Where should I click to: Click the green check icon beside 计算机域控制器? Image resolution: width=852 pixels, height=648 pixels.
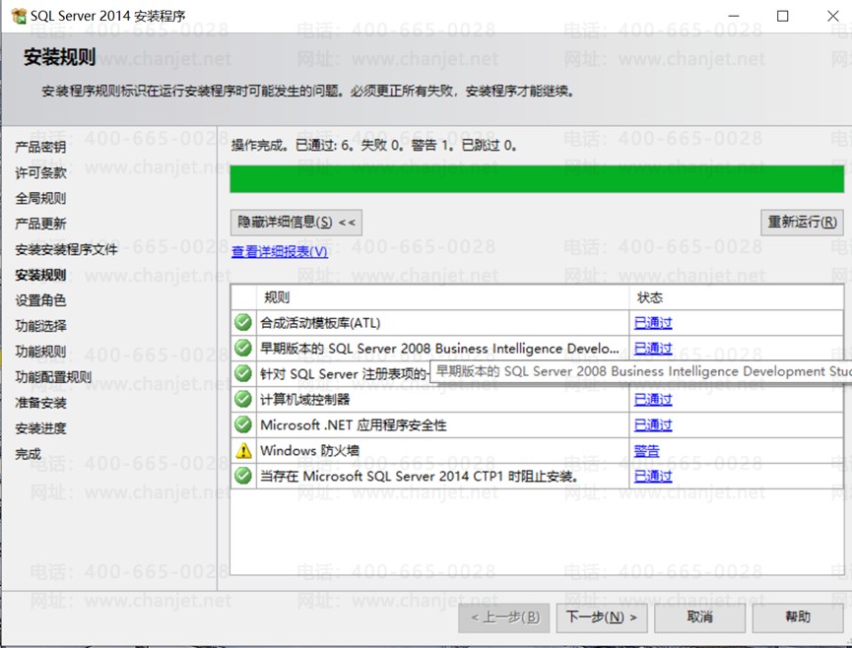[243, 399]
